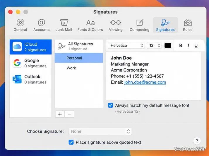The height and width of the screenshot is (156, 209).
Task: Click the Acme Corporation line
Action: (129, 70)
